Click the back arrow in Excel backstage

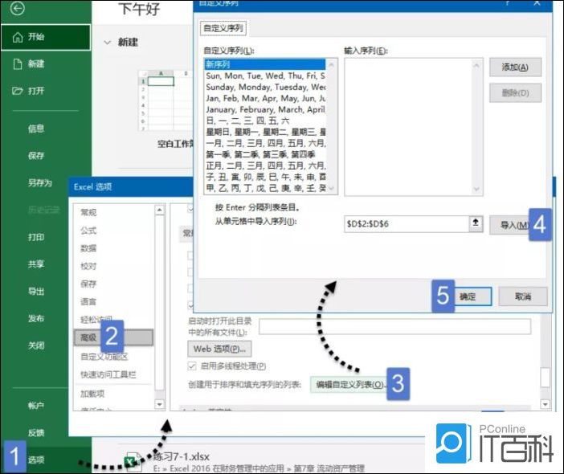coord(17,8)
